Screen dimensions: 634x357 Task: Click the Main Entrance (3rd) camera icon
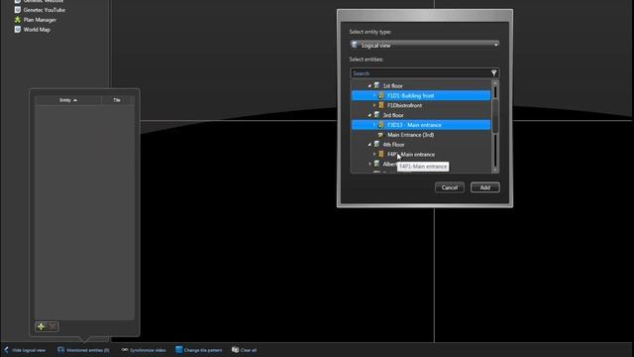(380, 135)
